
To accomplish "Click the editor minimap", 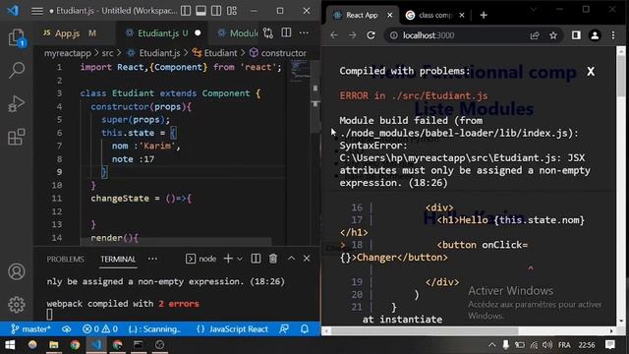I will click(300, 71).
